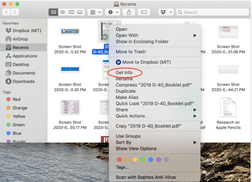Choose Duplicate from the context menu

[155, 91]
